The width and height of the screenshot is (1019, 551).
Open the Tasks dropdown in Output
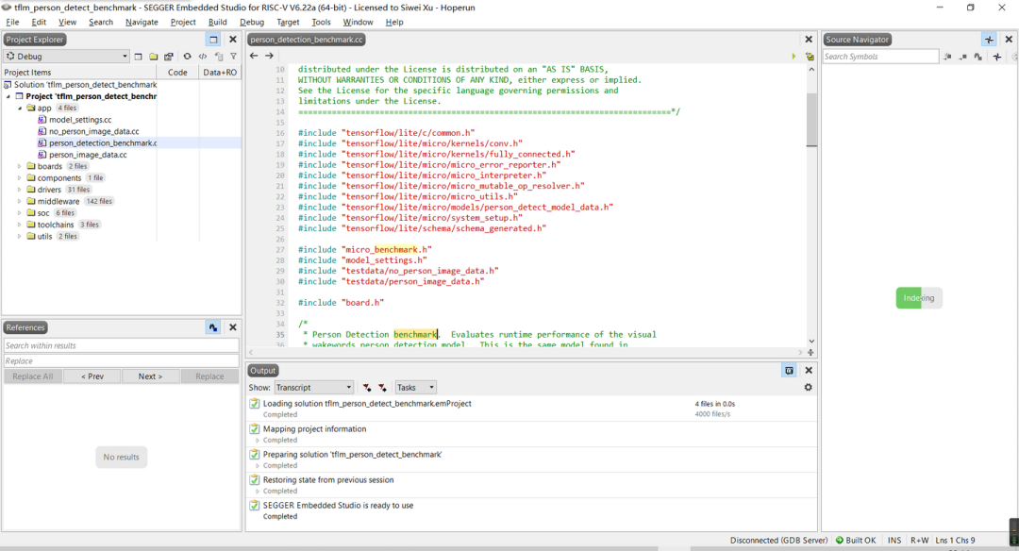pos(416,387)
